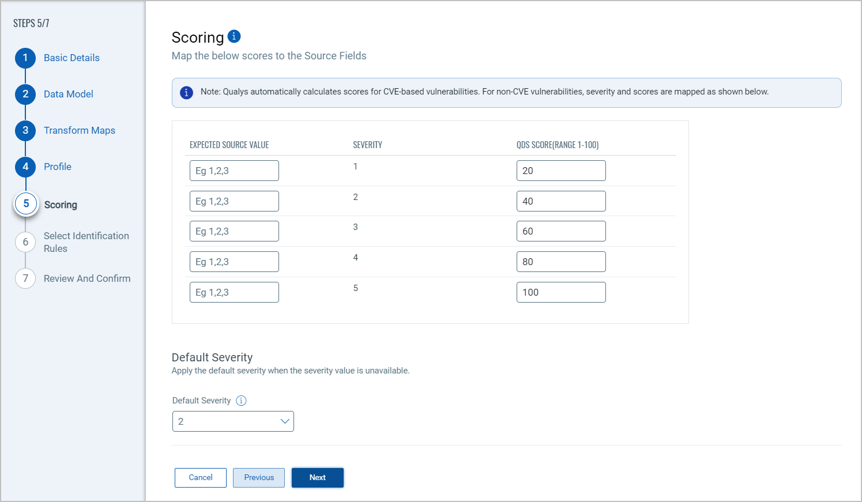Click the QDS score field showing 60

click(x=561, y=231)
